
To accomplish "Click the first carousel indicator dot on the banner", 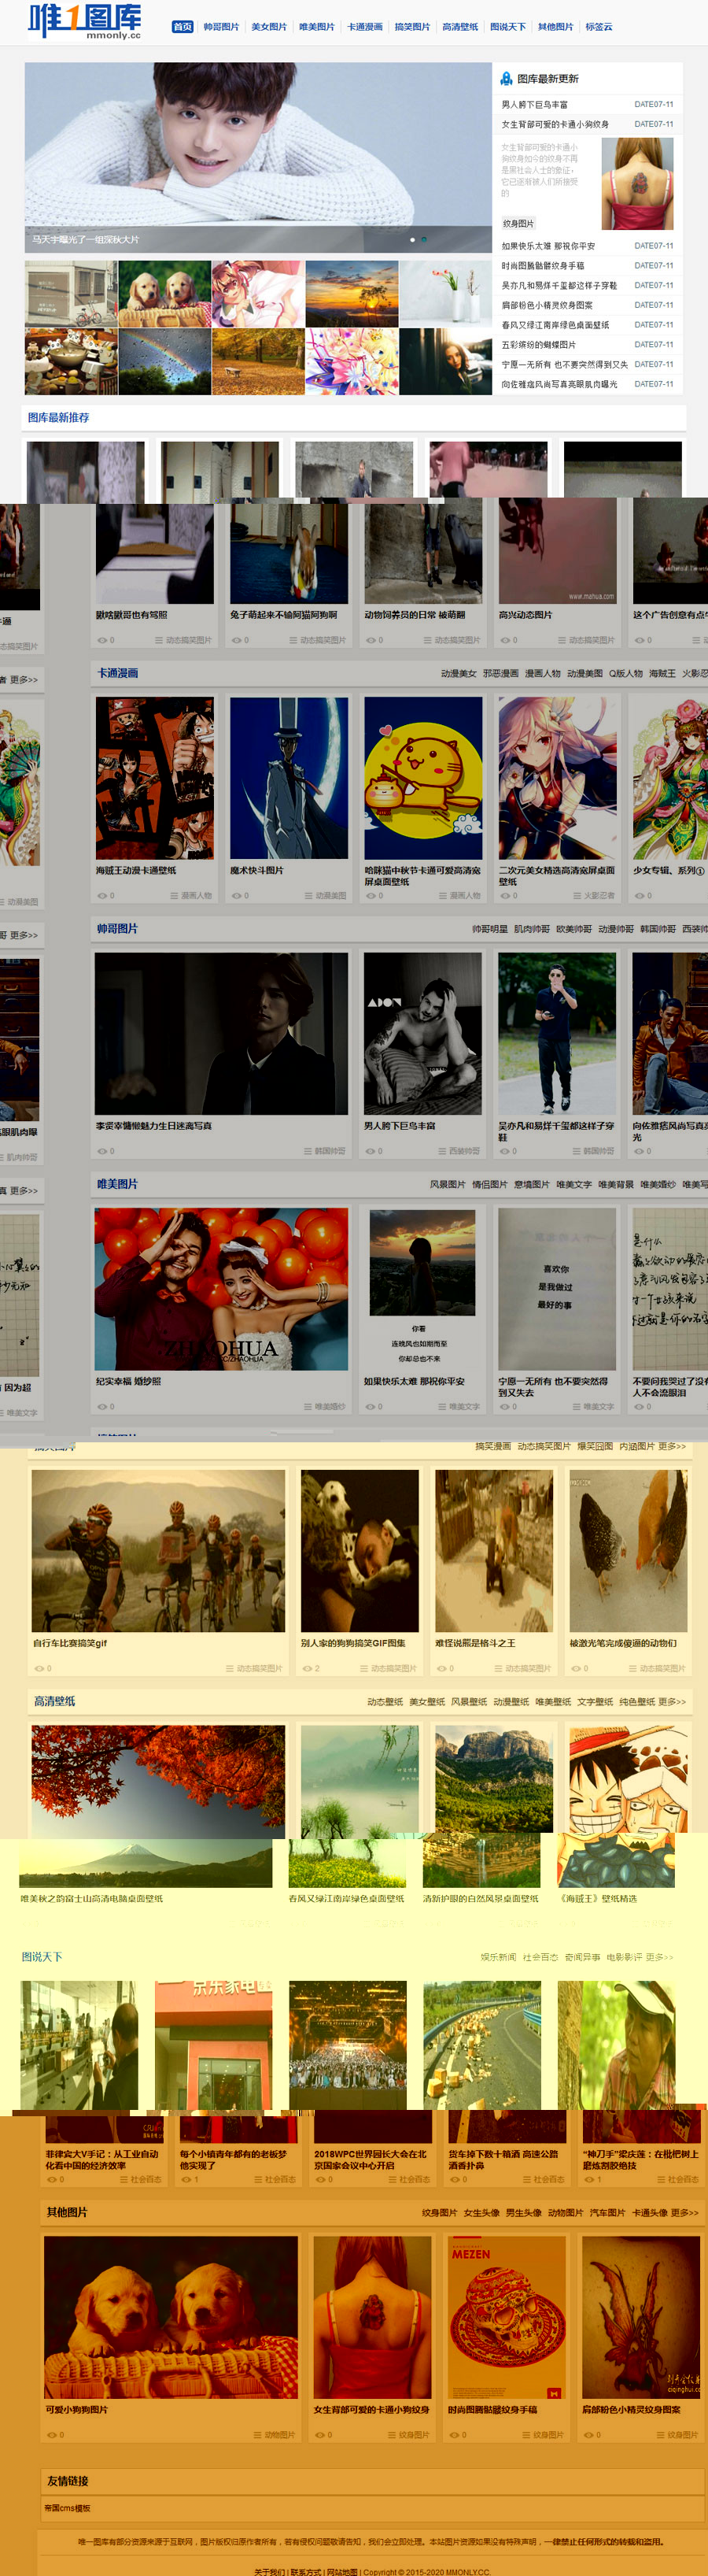I will coord(412,240).
